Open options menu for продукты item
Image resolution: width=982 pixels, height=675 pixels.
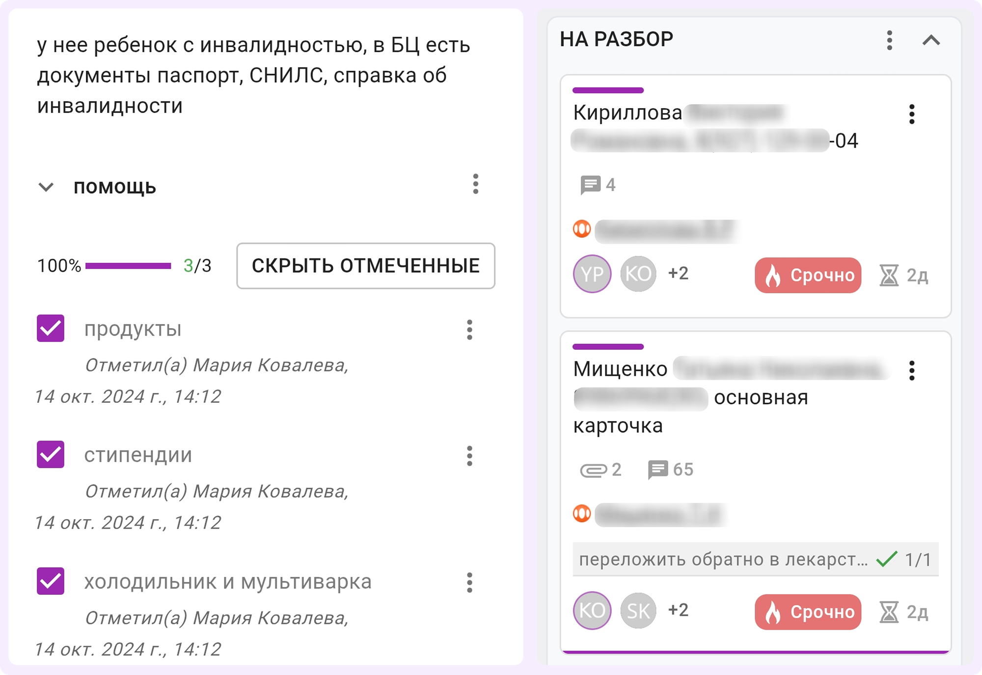click(469, 330)
